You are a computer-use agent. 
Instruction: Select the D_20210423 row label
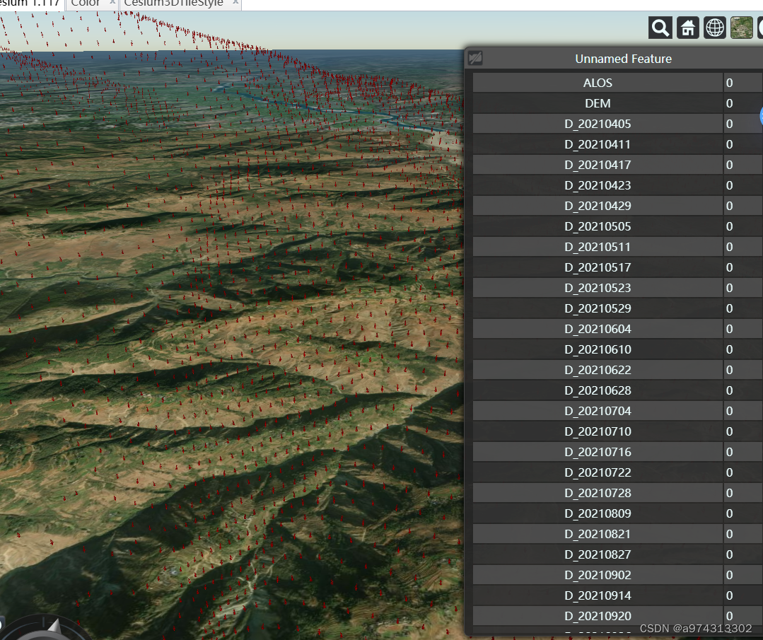(598, 185)
